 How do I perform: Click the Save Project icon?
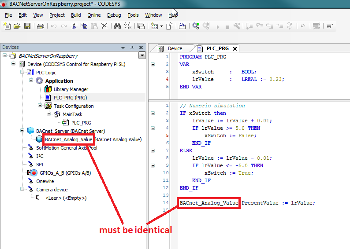[27, 26]
